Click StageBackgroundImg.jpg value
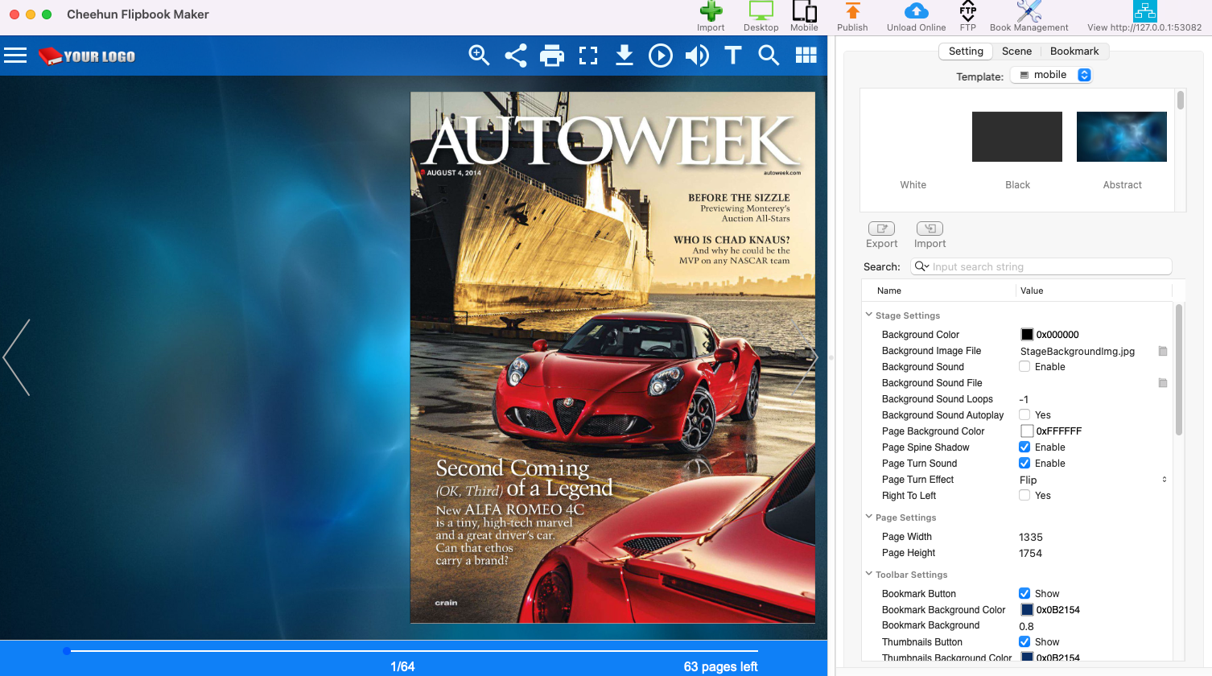The height and width of the screenshot is (676, 1212). [x=1078, y=352]
